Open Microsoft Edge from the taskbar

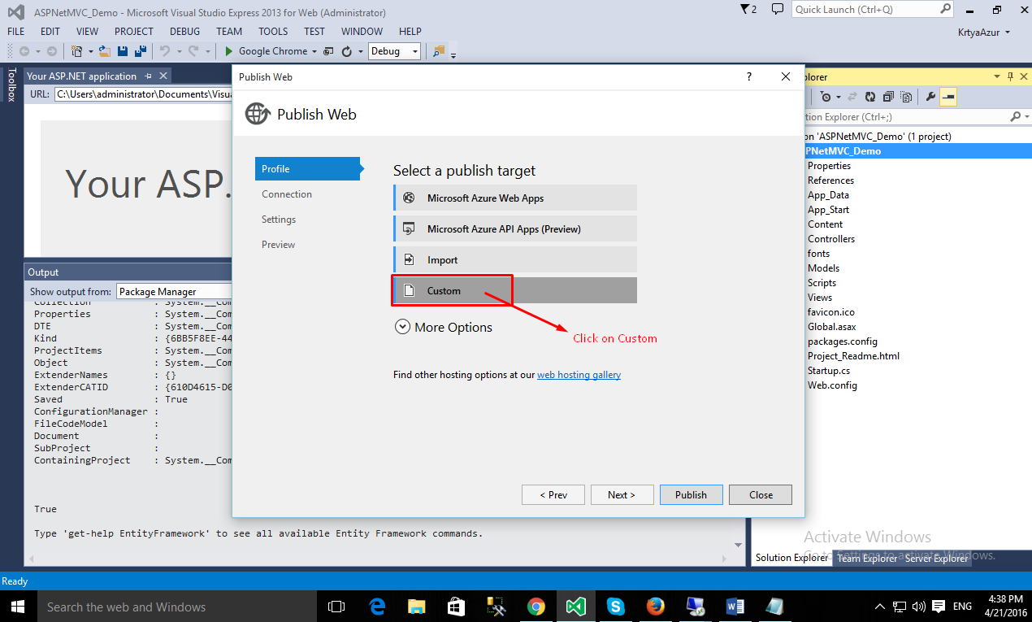377,607
